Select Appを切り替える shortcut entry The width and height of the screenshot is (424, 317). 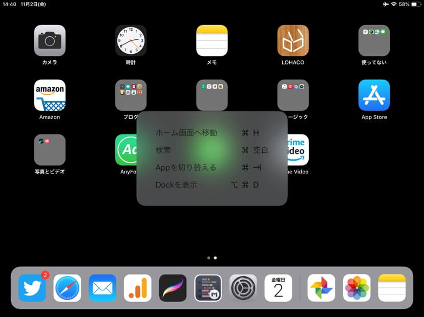pyautogui.click(x=212, y=167)
